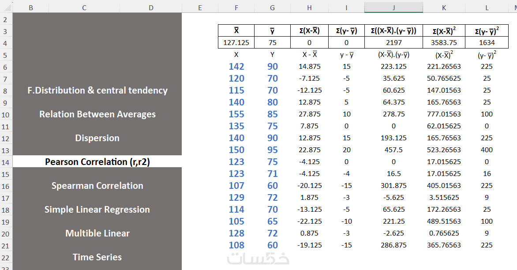Select the cell containing 1634

(487, 43)
